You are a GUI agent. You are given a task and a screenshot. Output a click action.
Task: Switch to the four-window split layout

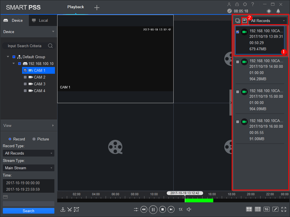[x=249, y=209]
